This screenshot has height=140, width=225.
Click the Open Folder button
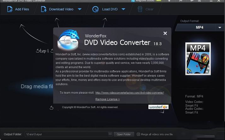click(124, 134)
